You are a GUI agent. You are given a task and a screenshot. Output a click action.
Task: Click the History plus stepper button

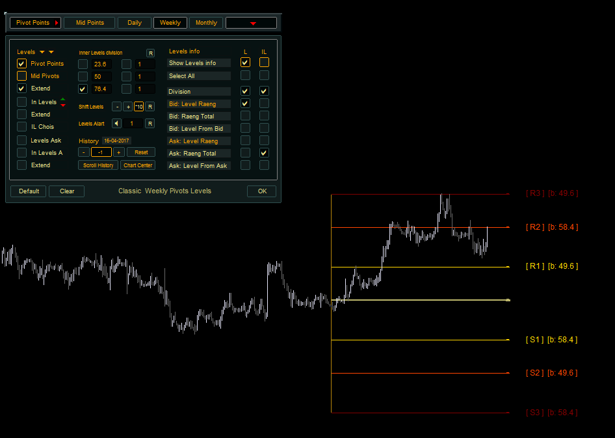click(118, 152)
